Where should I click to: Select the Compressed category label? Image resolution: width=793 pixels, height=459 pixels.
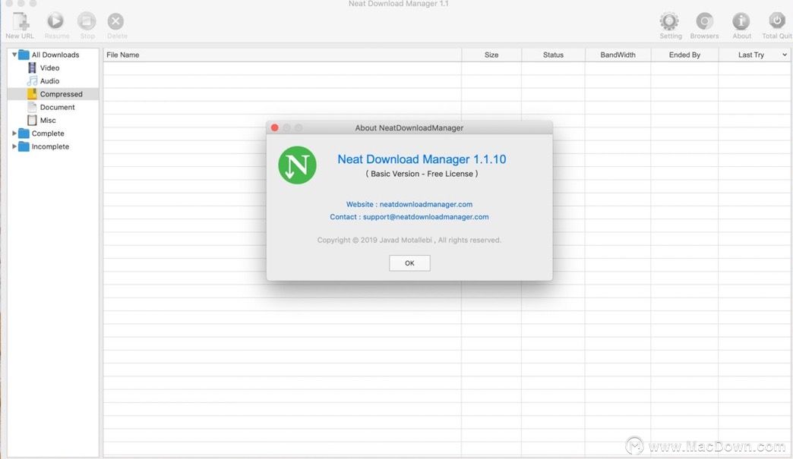62,94
